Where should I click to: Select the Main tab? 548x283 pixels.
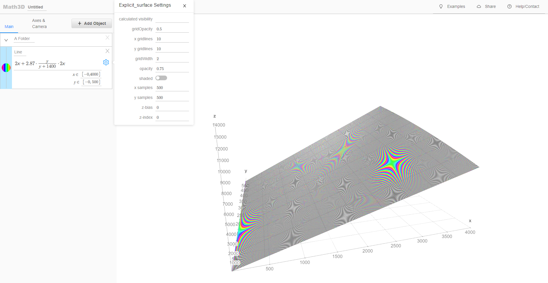(9, 26)
